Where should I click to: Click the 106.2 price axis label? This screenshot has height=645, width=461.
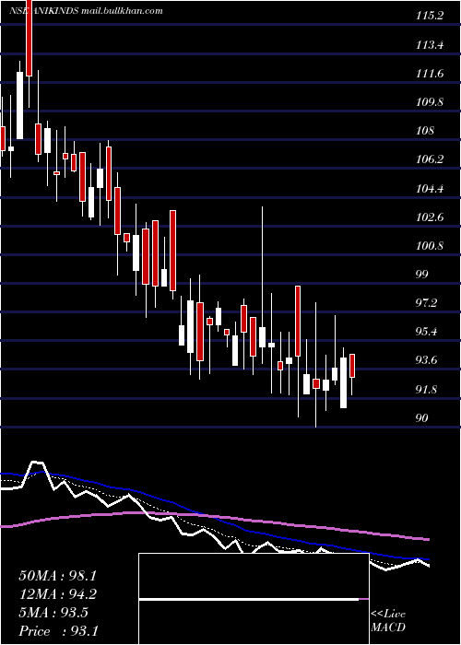click(x=430, y=159)
